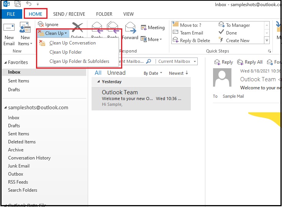The image size is (282, 207).
Task: Click the search magnifier icon
Action: tap(149, 61)
